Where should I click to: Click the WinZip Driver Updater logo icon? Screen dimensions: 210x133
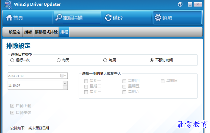[8, 5]
